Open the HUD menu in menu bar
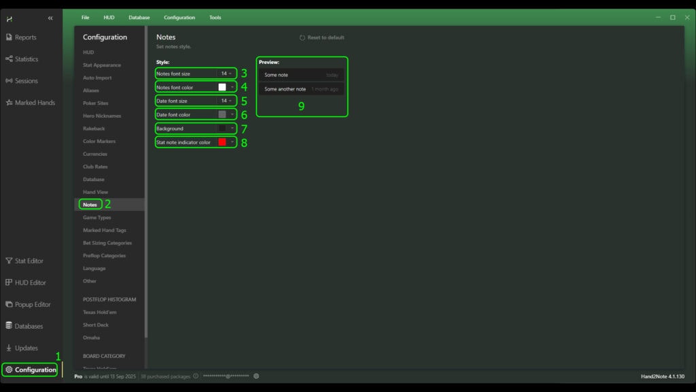Image resolution: width=696 pixels, height=392 pixels. click(x=109, y=17)
